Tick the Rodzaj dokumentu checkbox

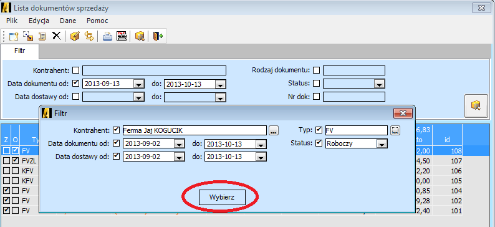click(316, 70)
